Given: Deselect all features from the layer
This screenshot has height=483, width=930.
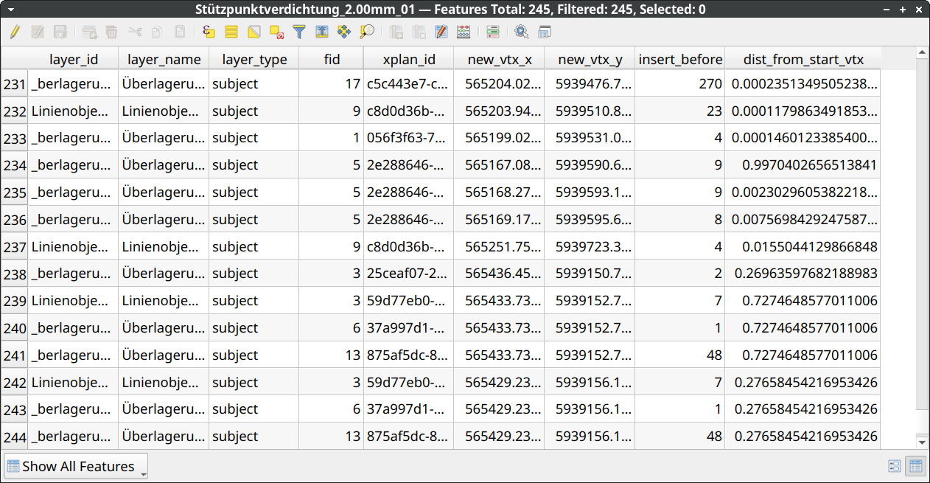Looking at the screenshot, I should click(276, 32).
